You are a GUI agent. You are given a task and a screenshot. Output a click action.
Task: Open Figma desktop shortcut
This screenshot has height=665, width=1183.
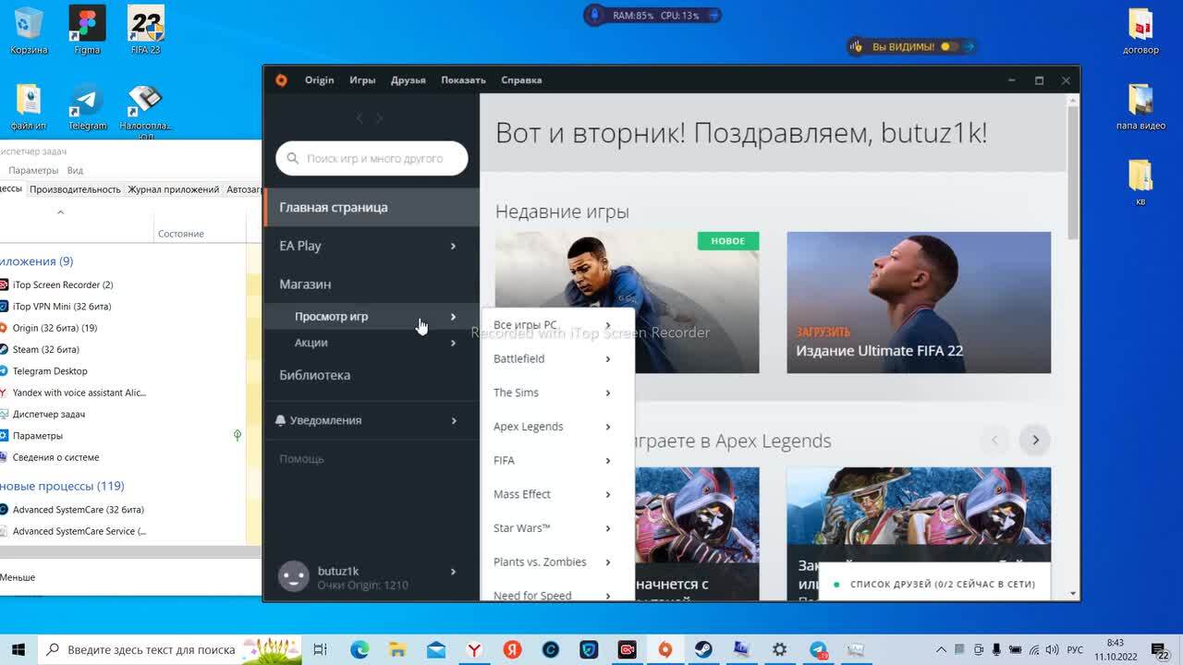[x=87, y=30]
